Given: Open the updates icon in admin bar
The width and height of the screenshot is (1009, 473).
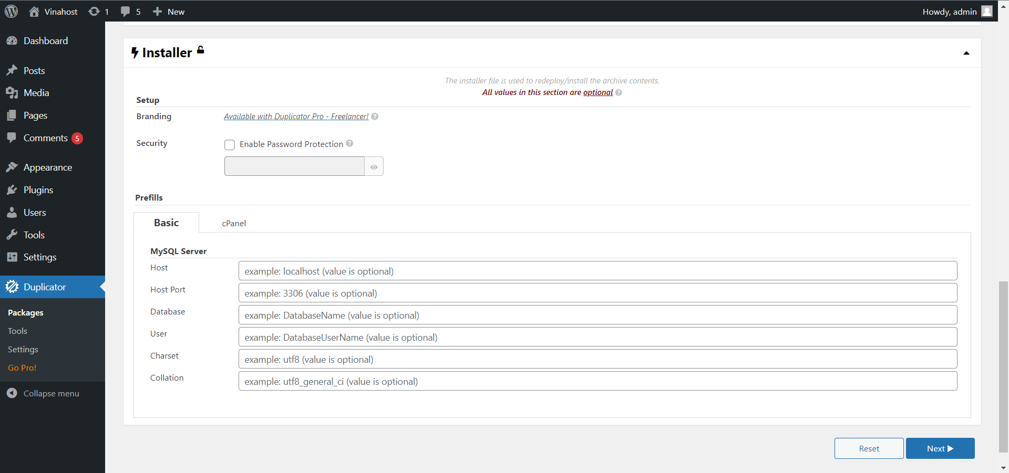Looking at the screenshot, I should 94,12.
